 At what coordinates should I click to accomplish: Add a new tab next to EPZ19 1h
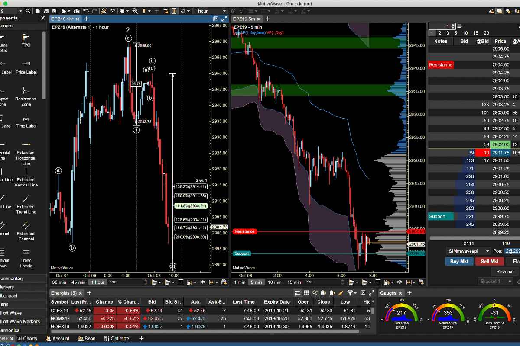click(x=86, y=19)
